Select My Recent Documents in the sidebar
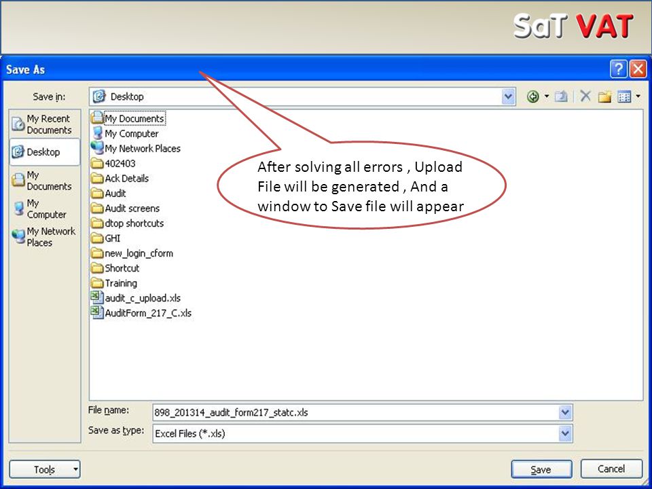Viewport: 652px width, 489px height. click(45, 124)
